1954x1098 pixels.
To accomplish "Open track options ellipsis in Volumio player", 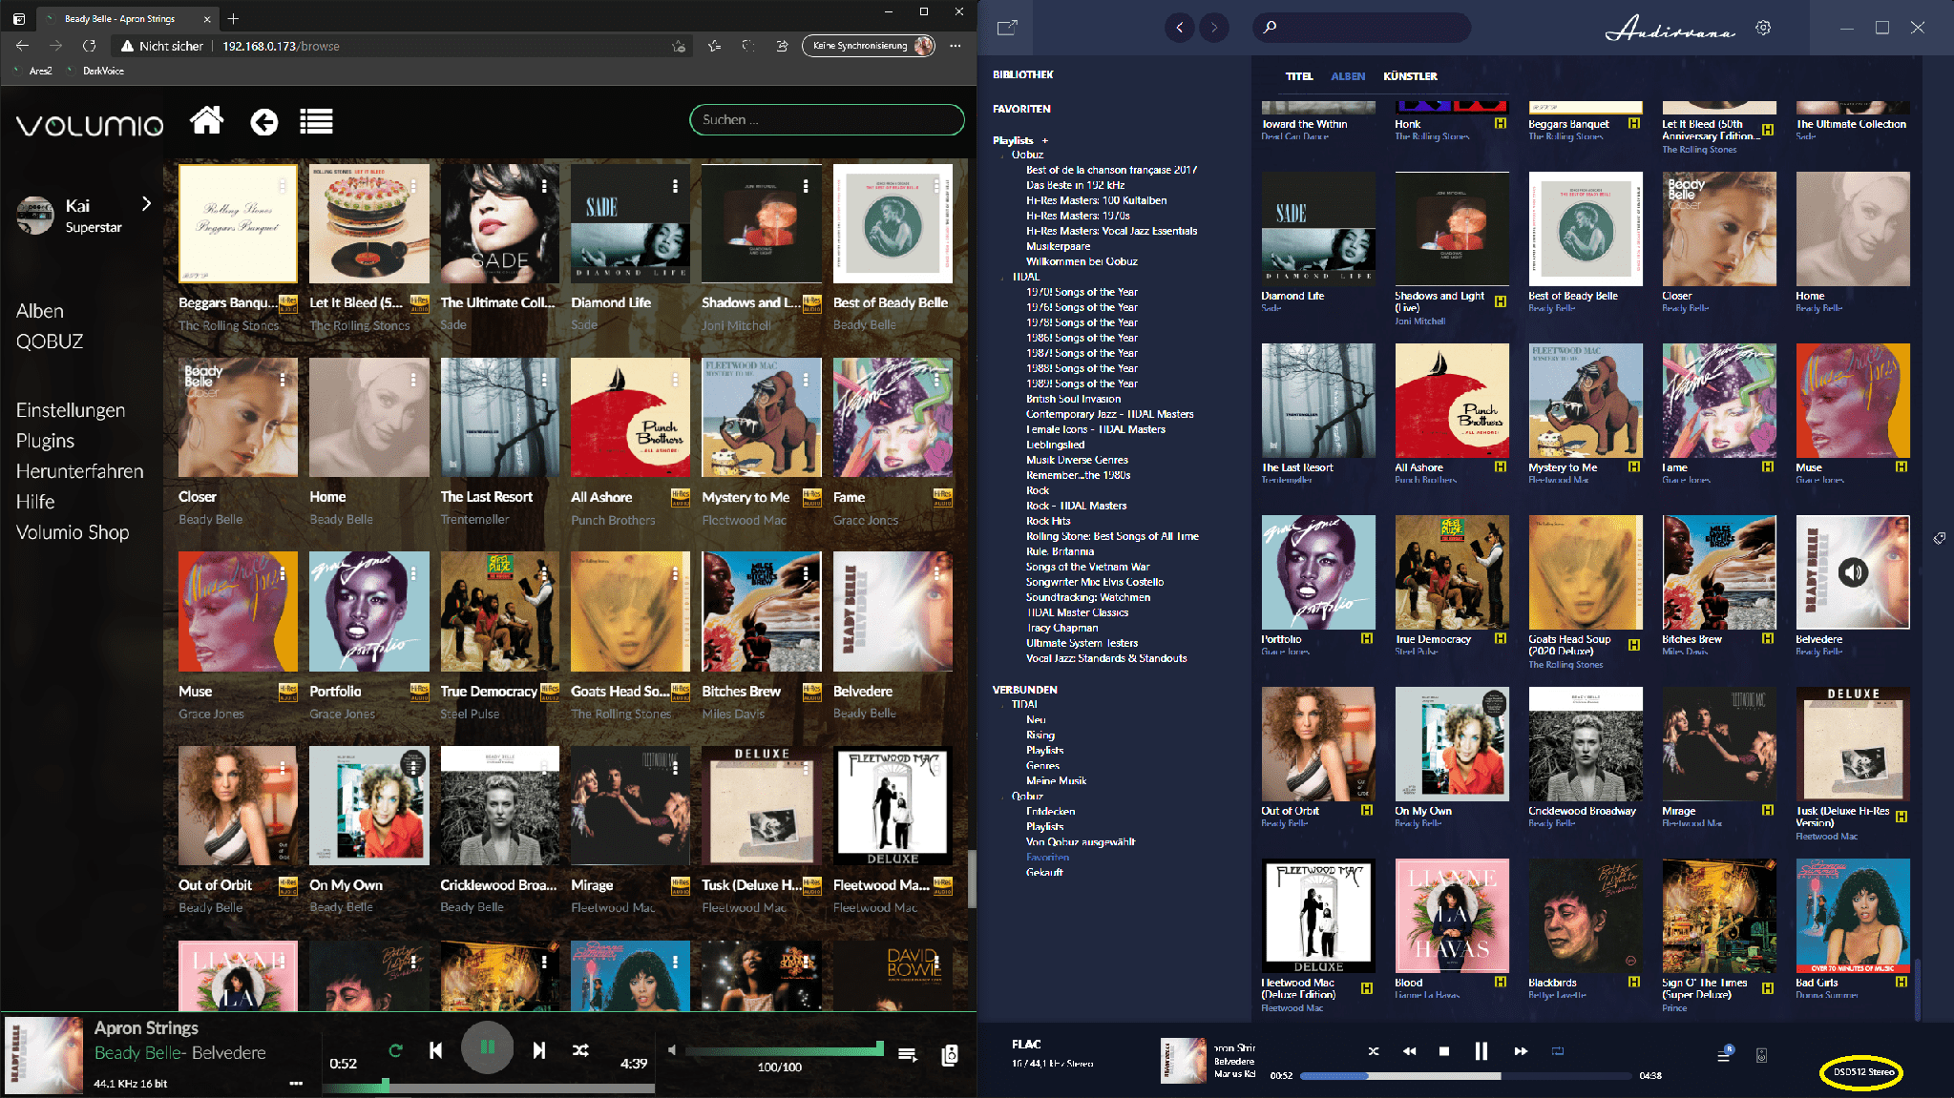I will 296,1083.
